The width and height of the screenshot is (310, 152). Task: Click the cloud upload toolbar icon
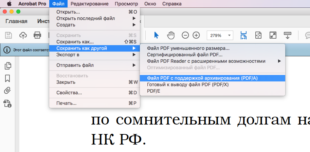[x=23, y=35]
